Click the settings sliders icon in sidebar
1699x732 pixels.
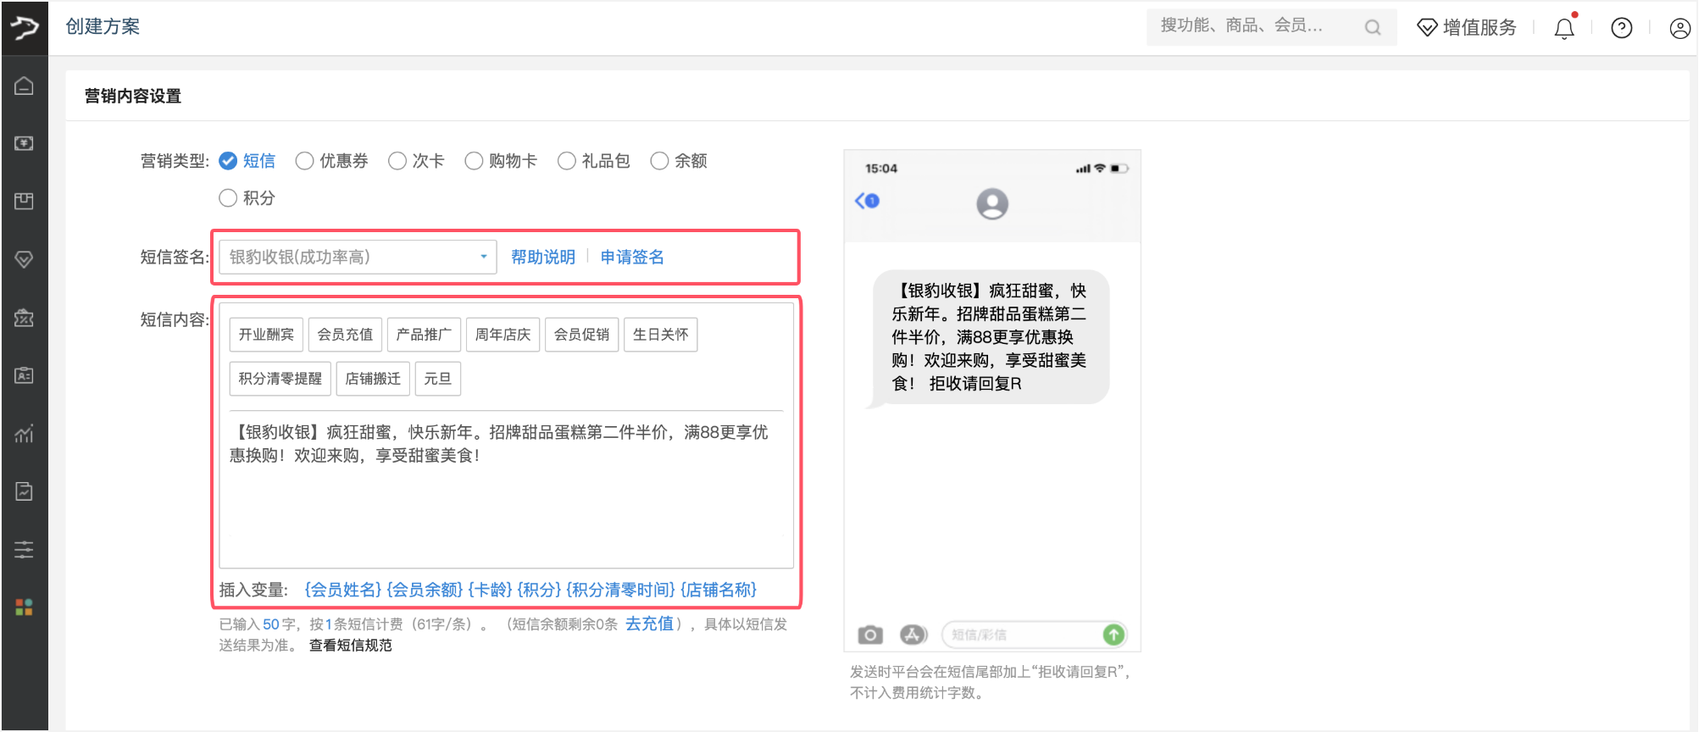coord(24,550)
